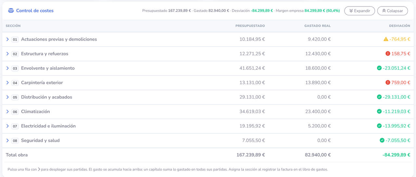This screenshot has height=177, width=416.
Task: Expand the Envolvente y aislamiento chevron
Action: click(7, 68)
